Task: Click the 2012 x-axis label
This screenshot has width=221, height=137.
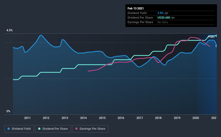Action: pos(46,118)
